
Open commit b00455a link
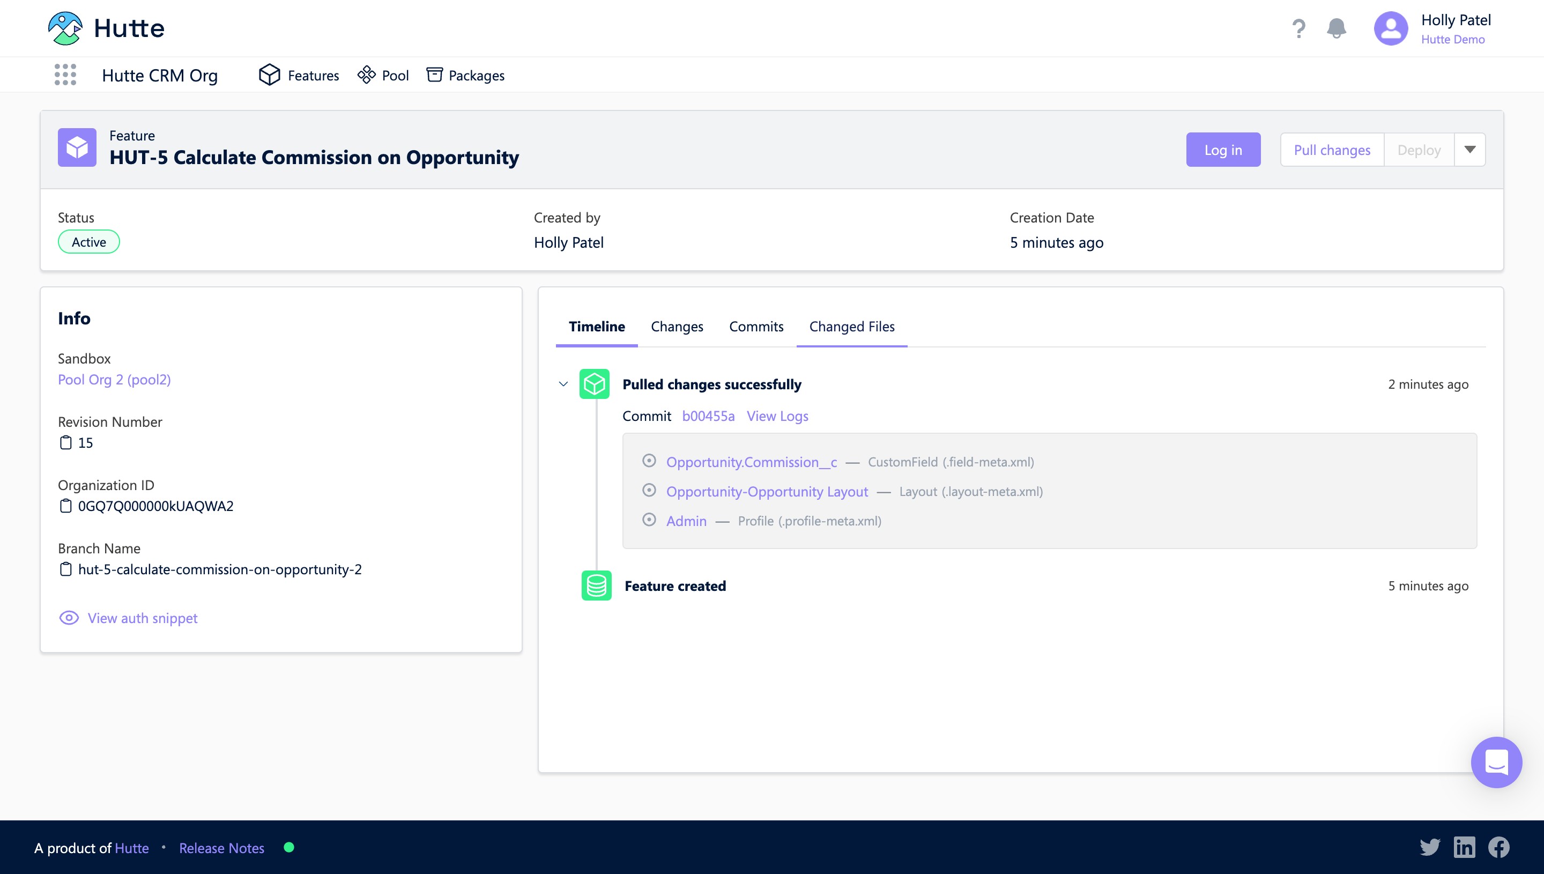(x=708, y=416)
